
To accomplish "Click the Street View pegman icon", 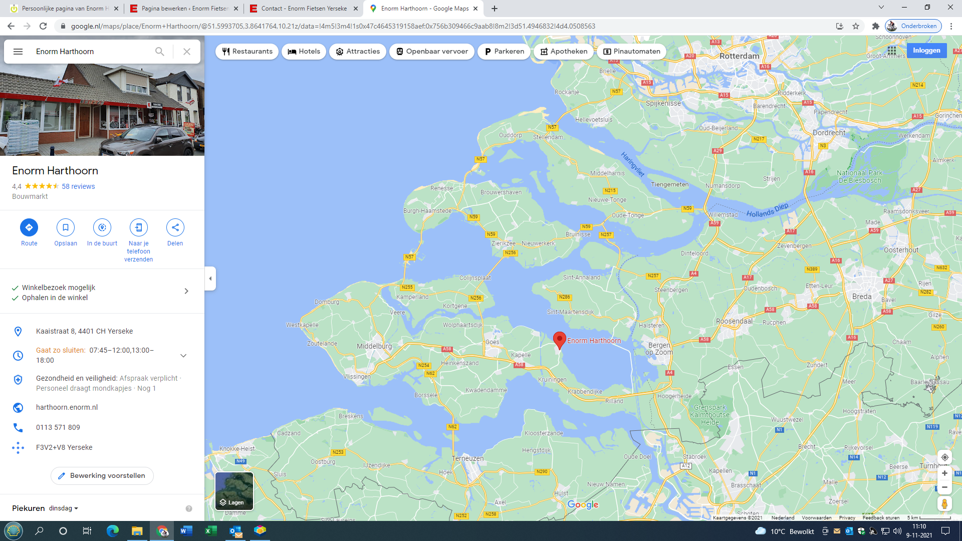I will (x=944, y=503).
